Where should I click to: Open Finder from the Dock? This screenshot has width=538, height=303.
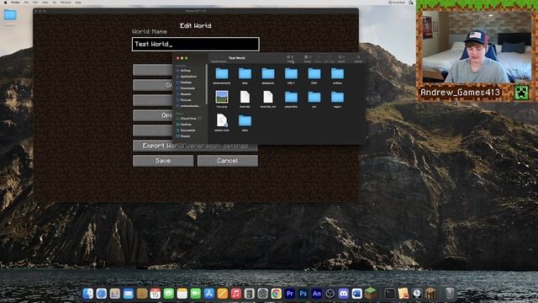(x=87, y=294)
